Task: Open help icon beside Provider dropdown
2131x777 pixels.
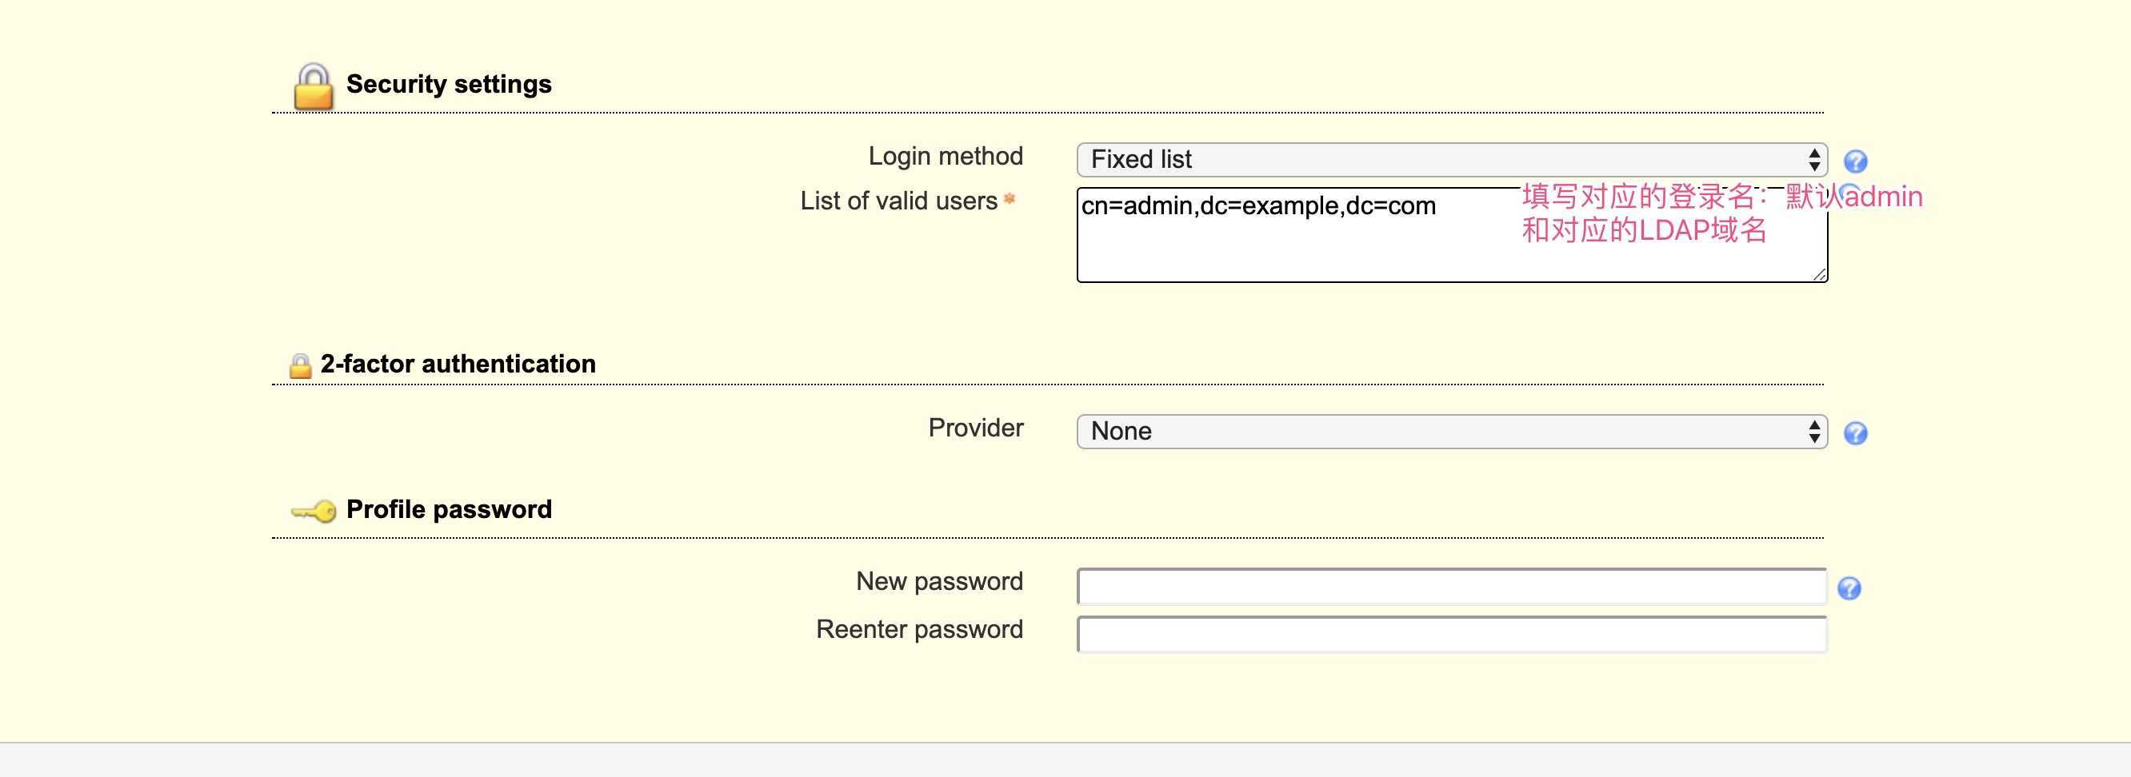Action: click(1856, 433)
